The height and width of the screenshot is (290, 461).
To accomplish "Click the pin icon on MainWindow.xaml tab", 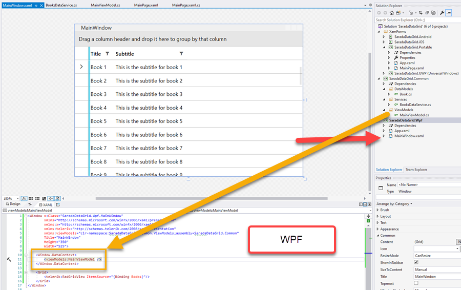I will [36, 5].
